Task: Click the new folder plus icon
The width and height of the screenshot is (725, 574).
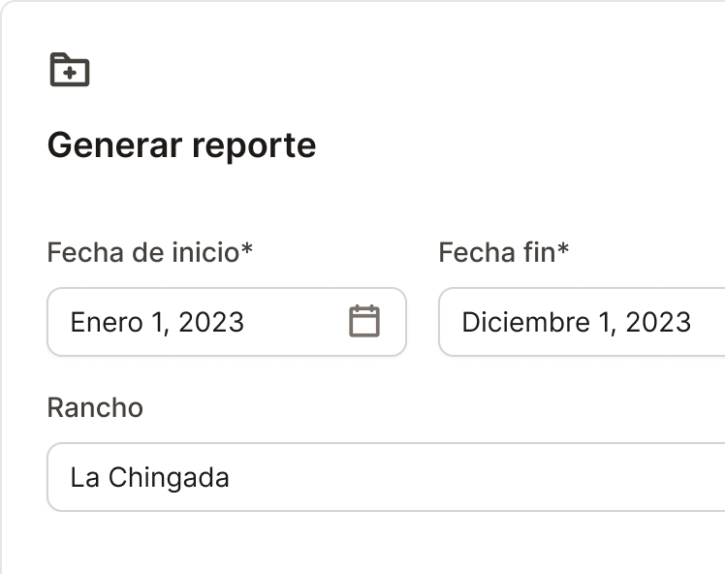Action: tap(70, 70)
